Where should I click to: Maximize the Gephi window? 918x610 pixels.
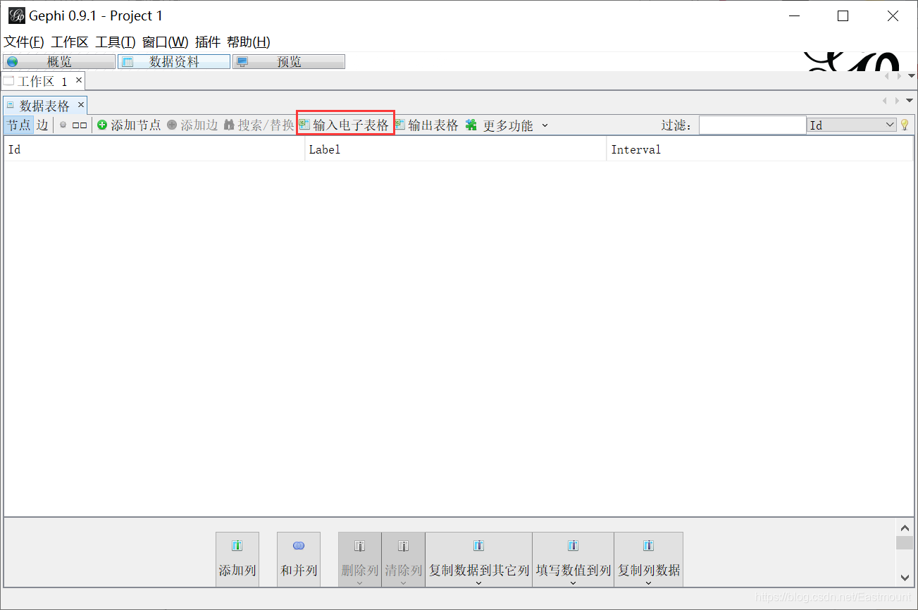pyautogui.click(x=843, y=15)
